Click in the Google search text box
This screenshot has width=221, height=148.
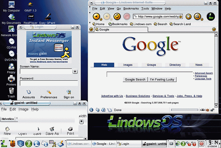pyautogui.click(x=149, y=74)
